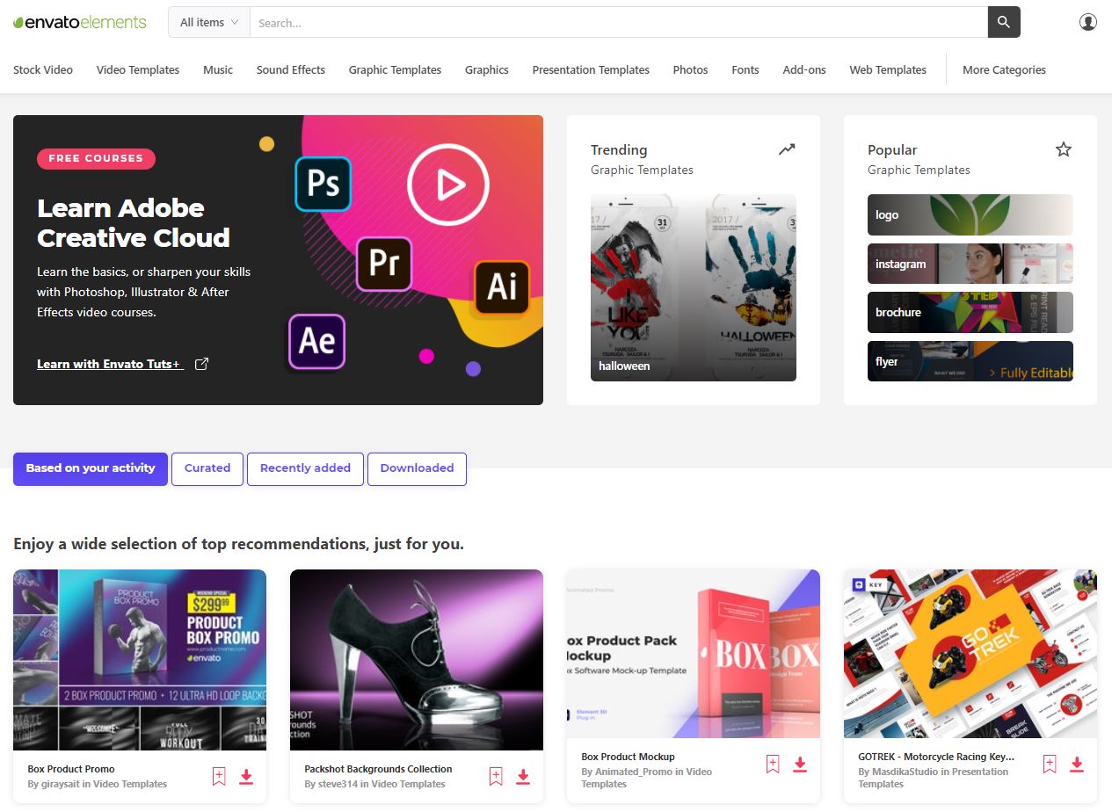
Task: Click Popular heading text
Action: click(892, 150)
